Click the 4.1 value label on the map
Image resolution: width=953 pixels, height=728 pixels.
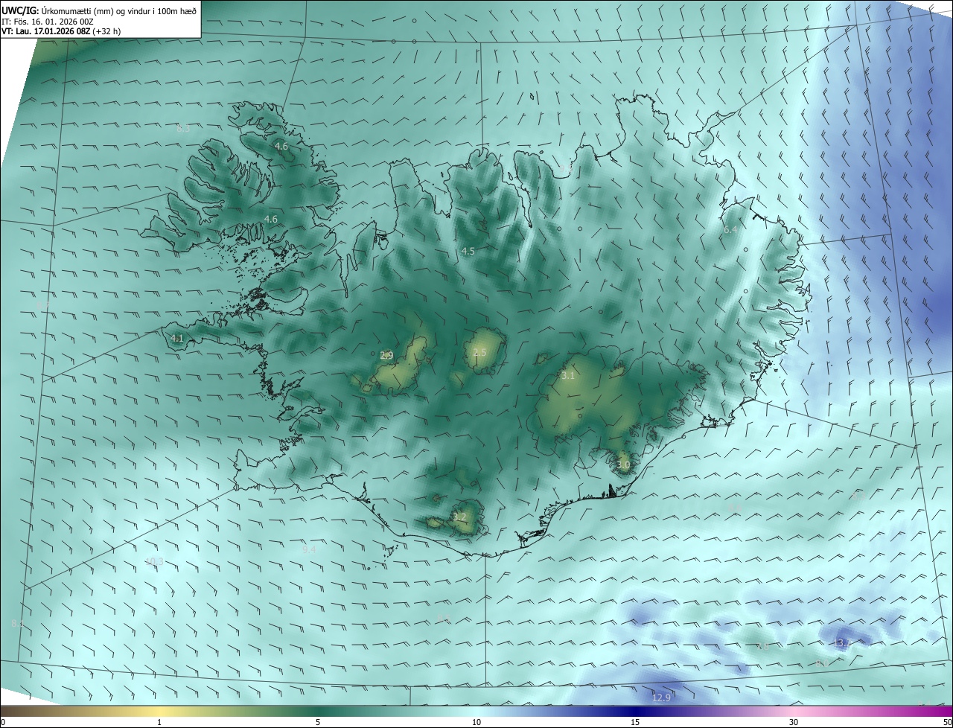177,339
